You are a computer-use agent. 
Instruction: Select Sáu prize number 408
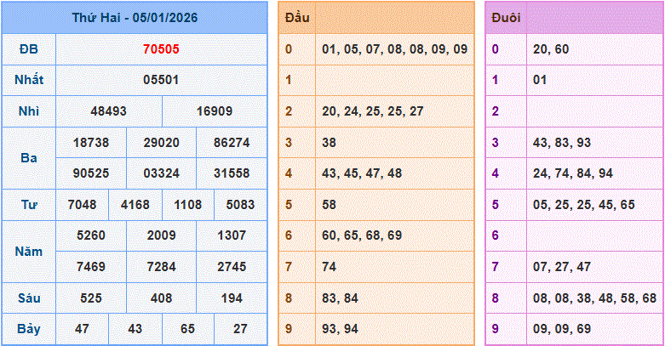click(161, 298)
